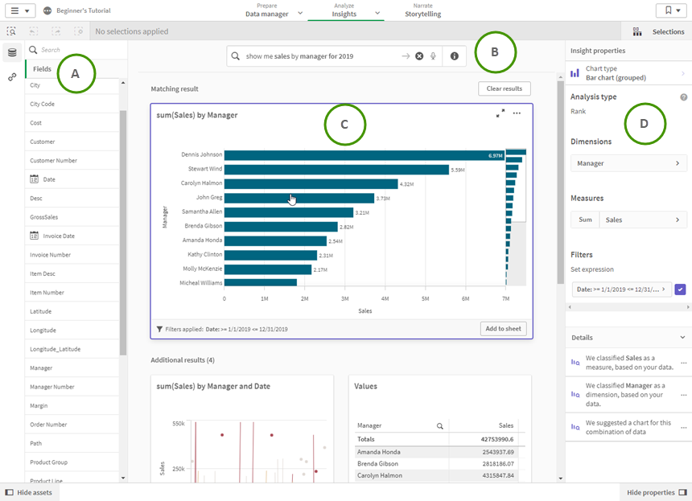Viewport: 692px width, 501px height.
Task: Click the Add to sheet button
Action: tap(503, 329)
